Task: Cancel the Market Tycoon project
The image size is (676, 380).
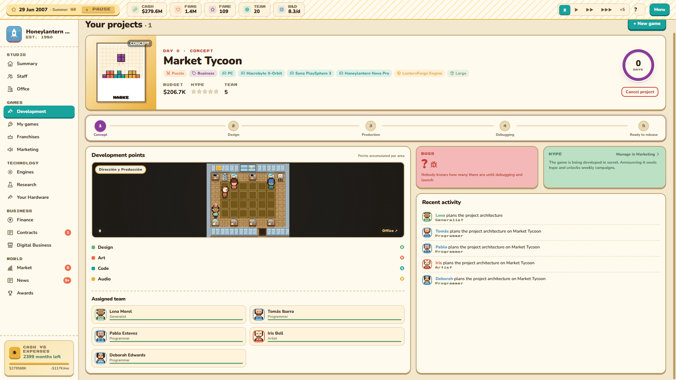Action: 640,92
